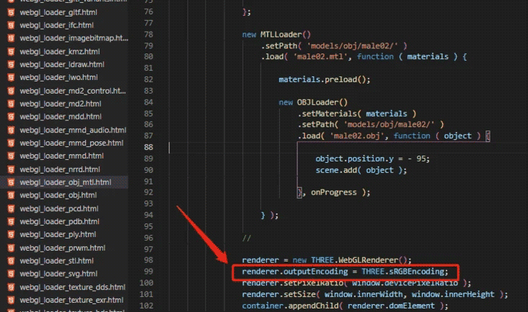Viewport: 528px width, 312px height.
Task: Click HTML5 icon beside webgl_loader_nrrd.html
Action: point(11,169)
